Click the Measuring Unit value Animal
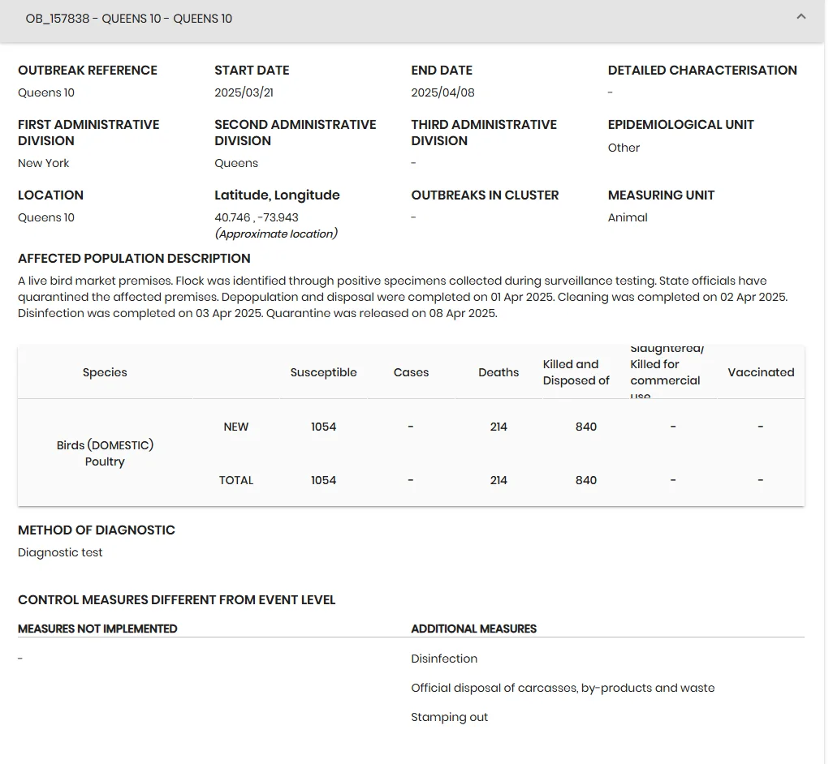 [628, 217]
